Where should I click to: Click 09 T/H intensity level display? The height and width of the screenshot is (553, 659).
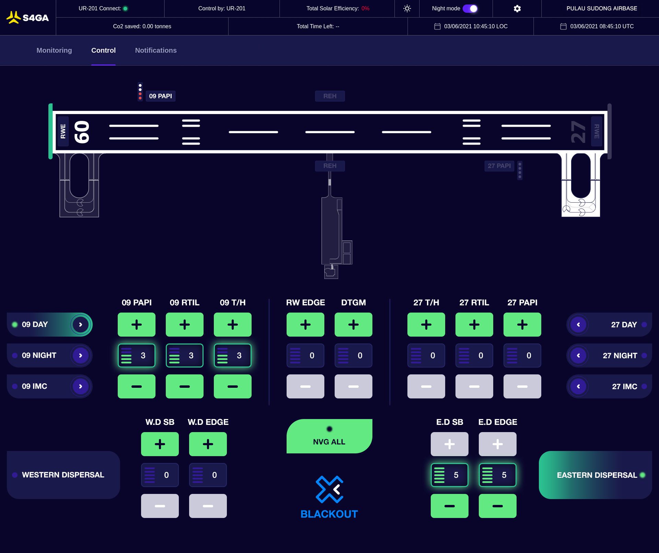pyautogui.click(x=232, y=355)
